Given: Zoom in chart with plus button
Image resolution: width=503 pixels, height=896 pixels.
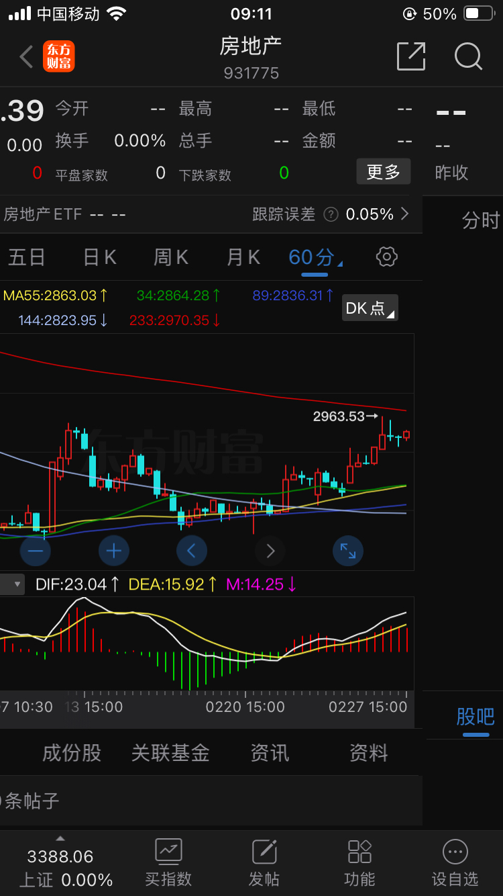Looking at the screenshot, I should (x=114, y=551).
